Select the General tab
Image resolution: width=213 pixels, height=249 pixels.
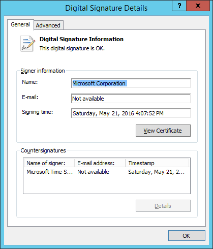point(20,24)
